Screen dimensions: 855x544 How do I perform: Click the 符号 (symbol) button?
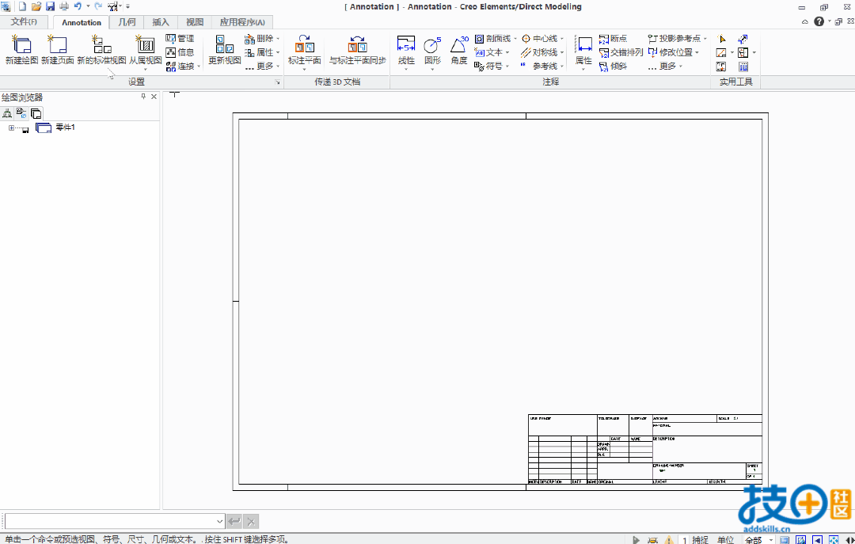tap(492, 66)
